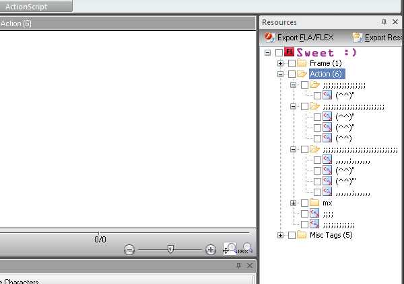Expand the mx folder node
404x284 pixels.
pos(293,203)
